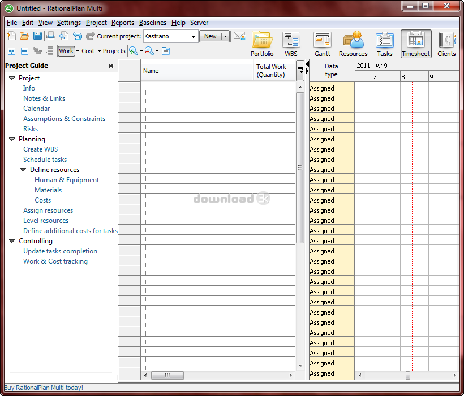Click the Undo arrow icon
This screenshot has width=464, height=396.
[x=78, y=36]
